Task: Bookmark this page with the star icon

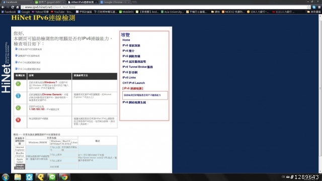Action: [x=308, y=7]
